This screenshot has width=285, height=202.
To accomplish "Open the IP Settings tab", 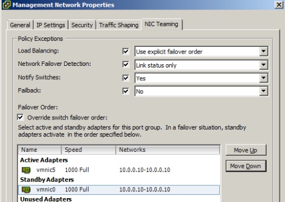I will (51, 25).
